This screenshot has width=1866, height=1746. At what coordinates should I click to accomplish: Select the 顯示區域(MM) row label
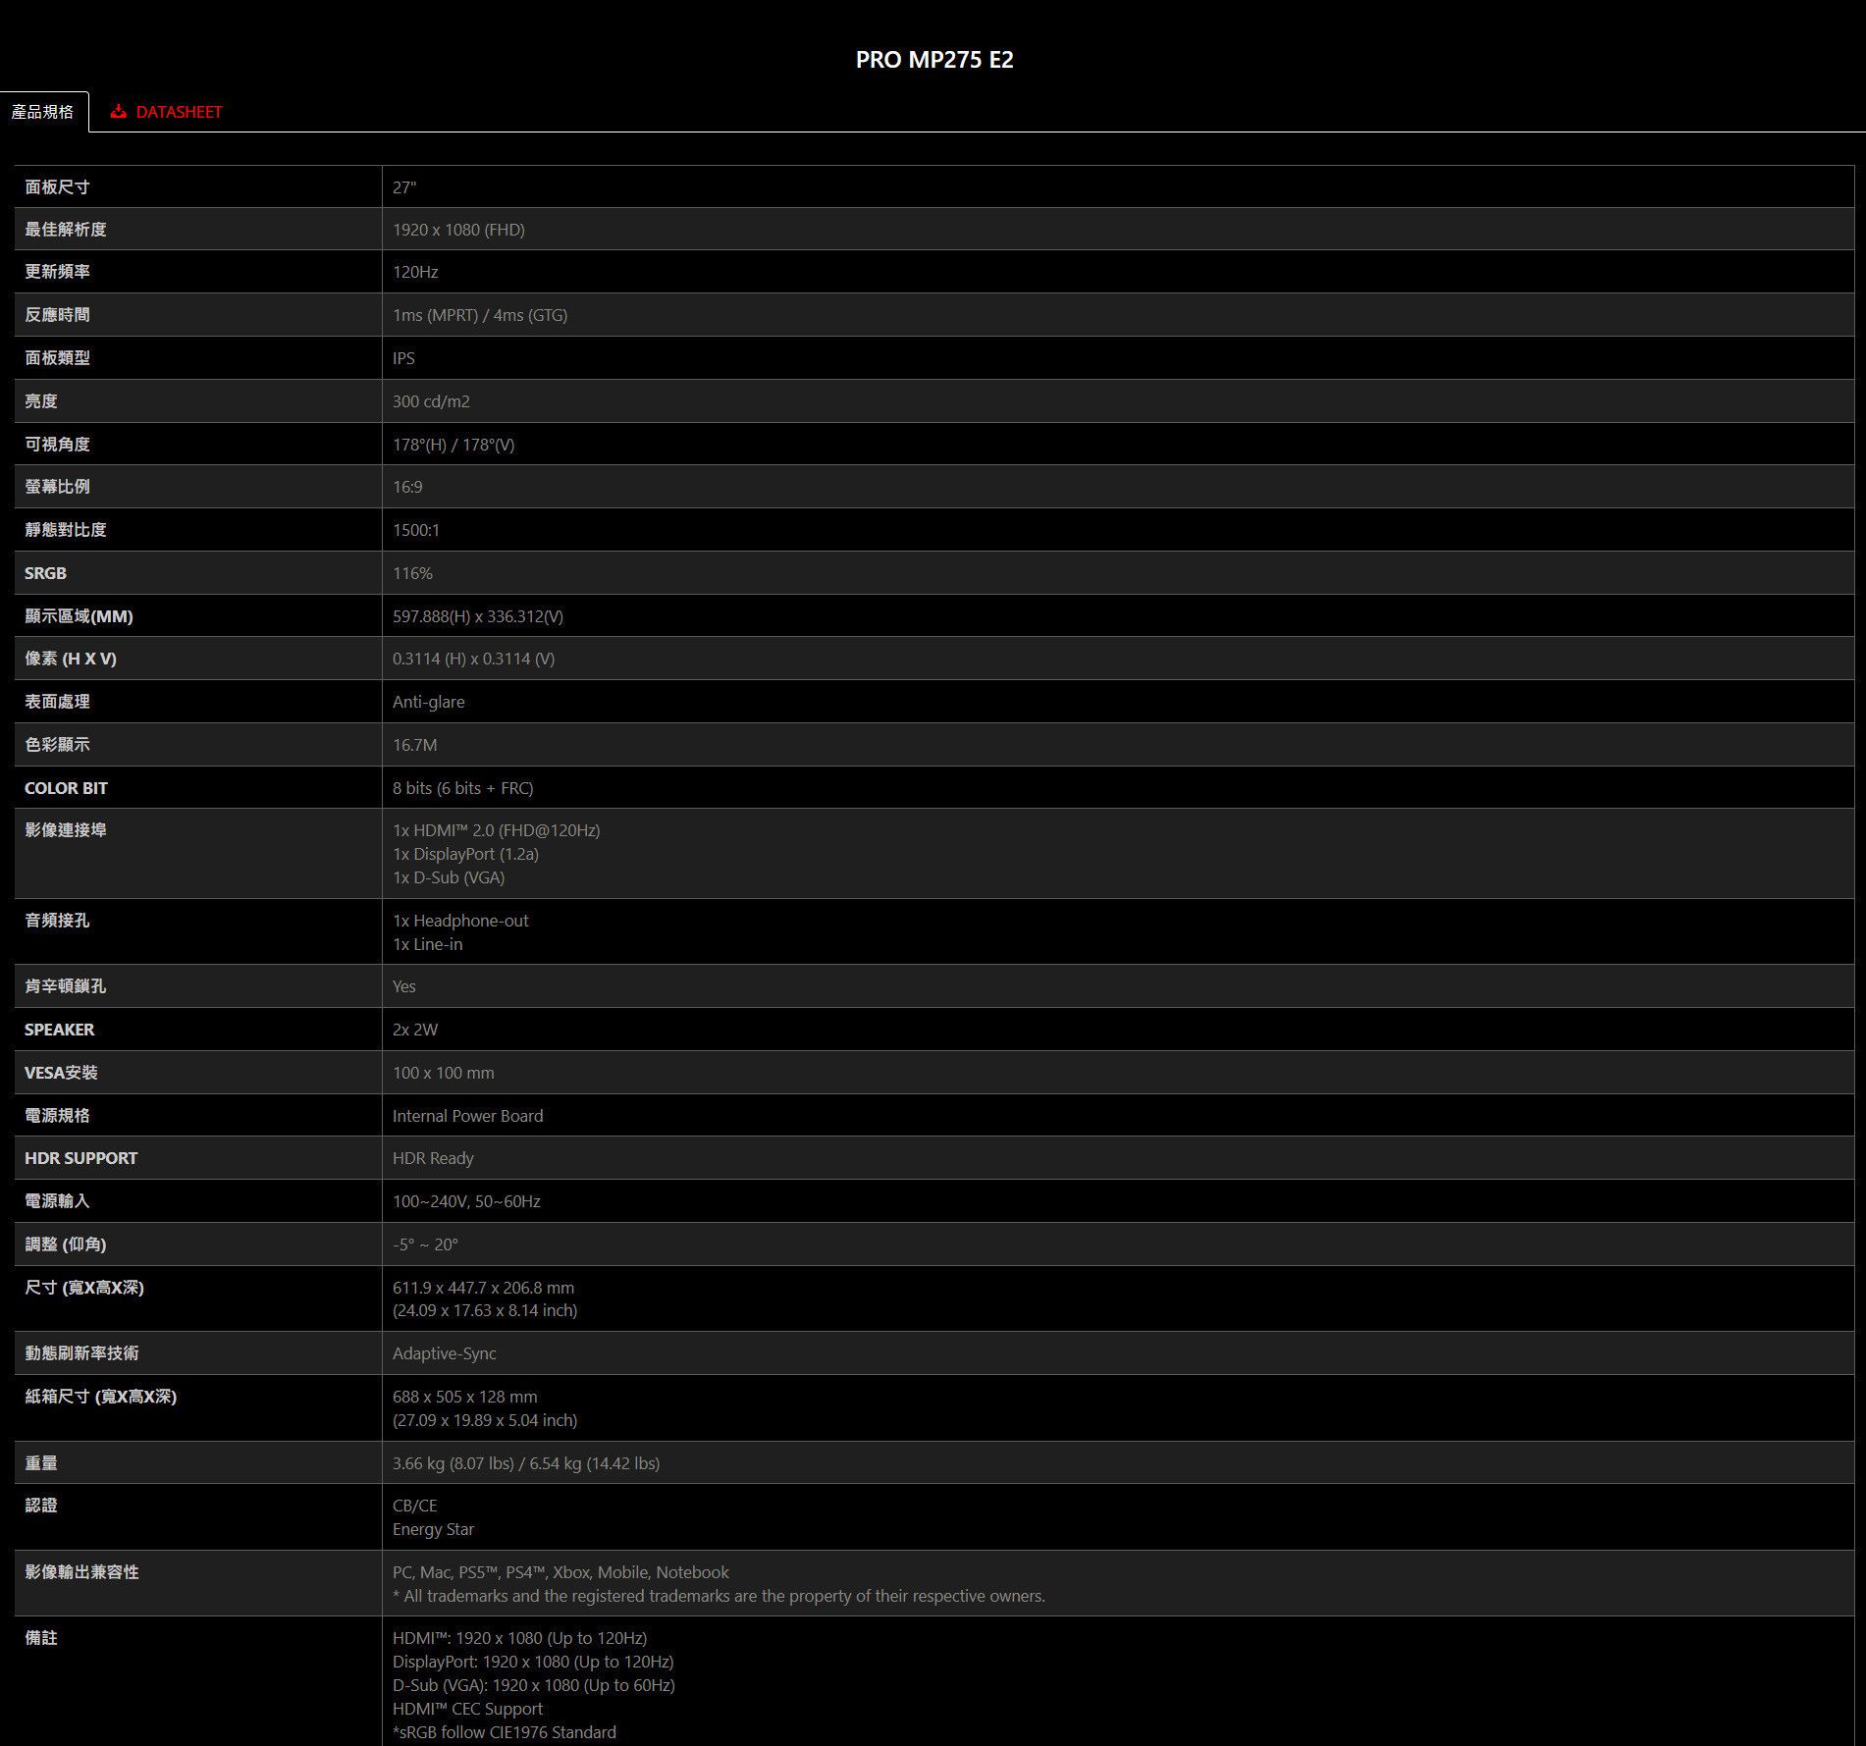79,616
